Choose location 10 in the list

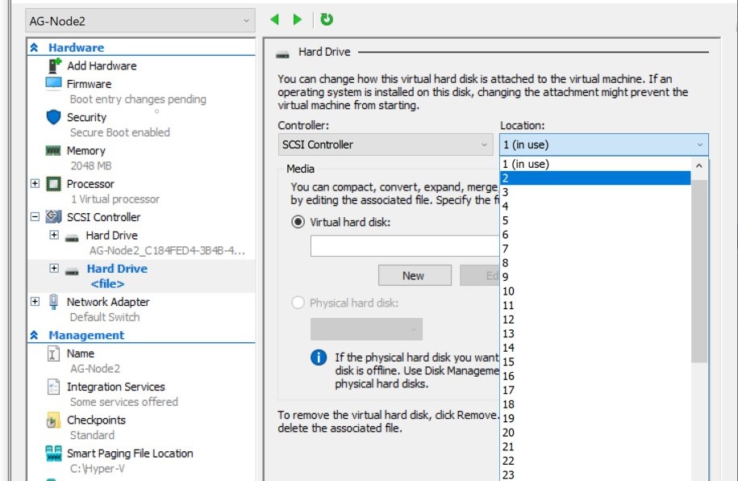(x=595, y=291)
